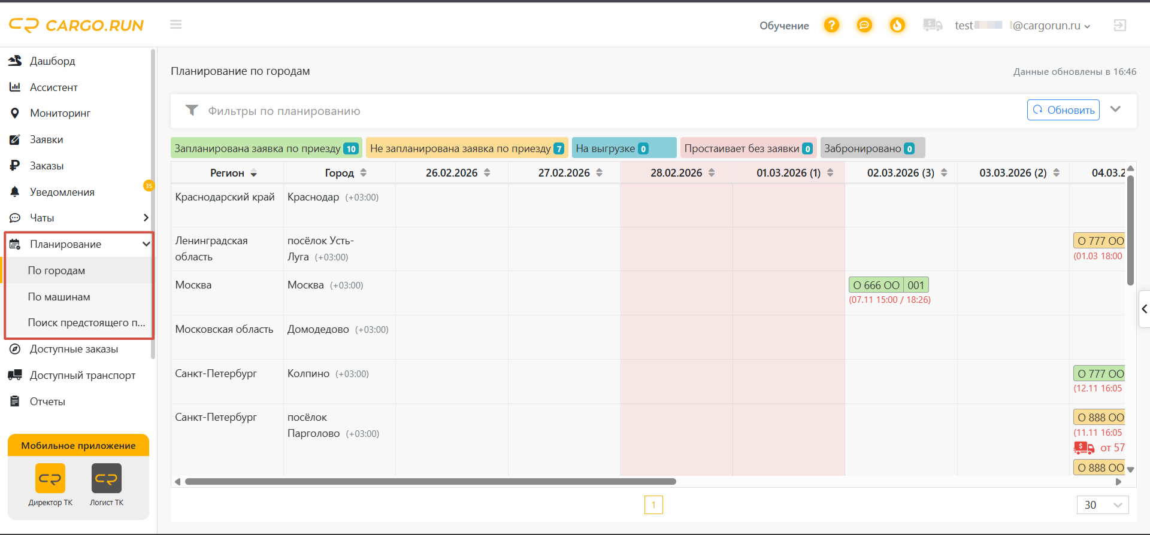
Task: Open the right side panel collapse arrow
Action: [1144, 309]
